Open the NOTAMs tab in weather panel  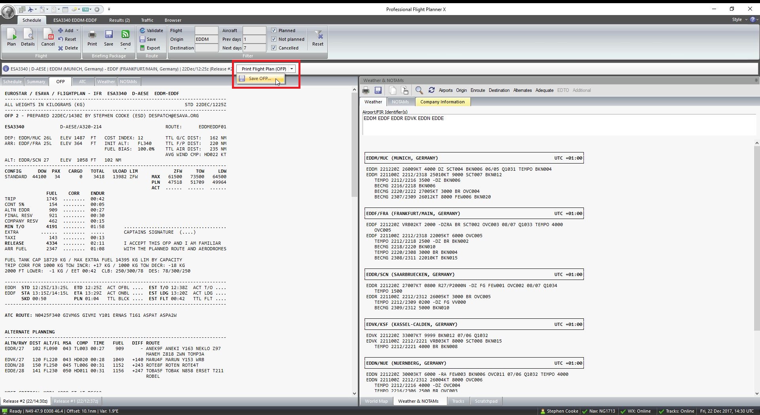pos(400,102)
